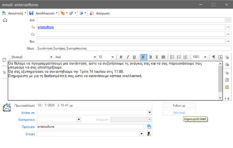Click the editor scrollbar down arrow
This screenshot has width=233, height=148.
[220, 98]
